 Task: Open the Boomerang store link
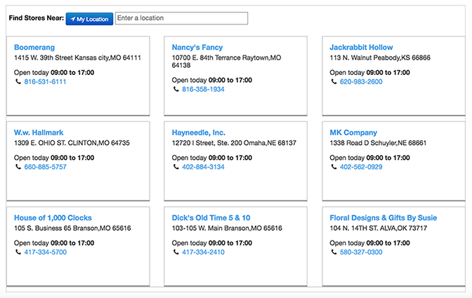(34, 47)
